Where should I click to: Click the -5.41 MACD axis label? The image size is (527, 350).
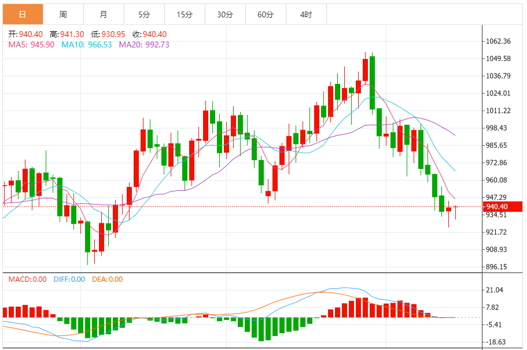click(x=493, y=325)
